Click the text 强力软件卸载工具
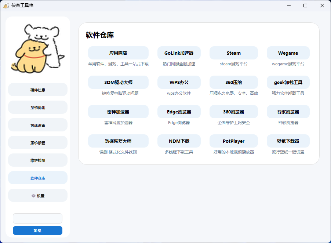The height and width of the screenshot is (243, 331). (x=288, y=93)
